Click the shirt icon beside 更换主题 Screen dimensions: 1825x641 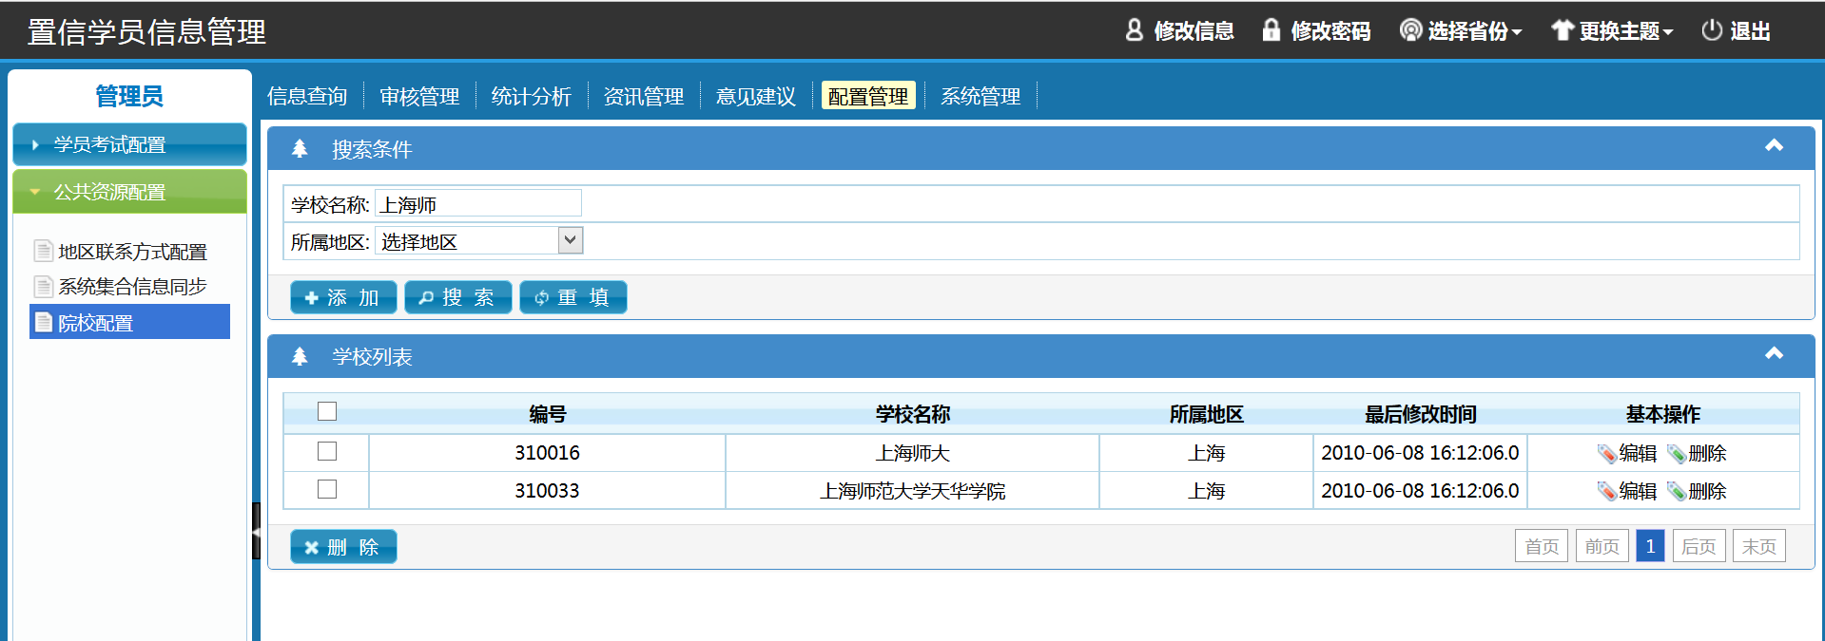pos(1563,30)
